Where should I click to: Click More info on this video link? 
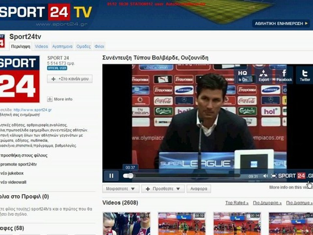click(291, 187)
